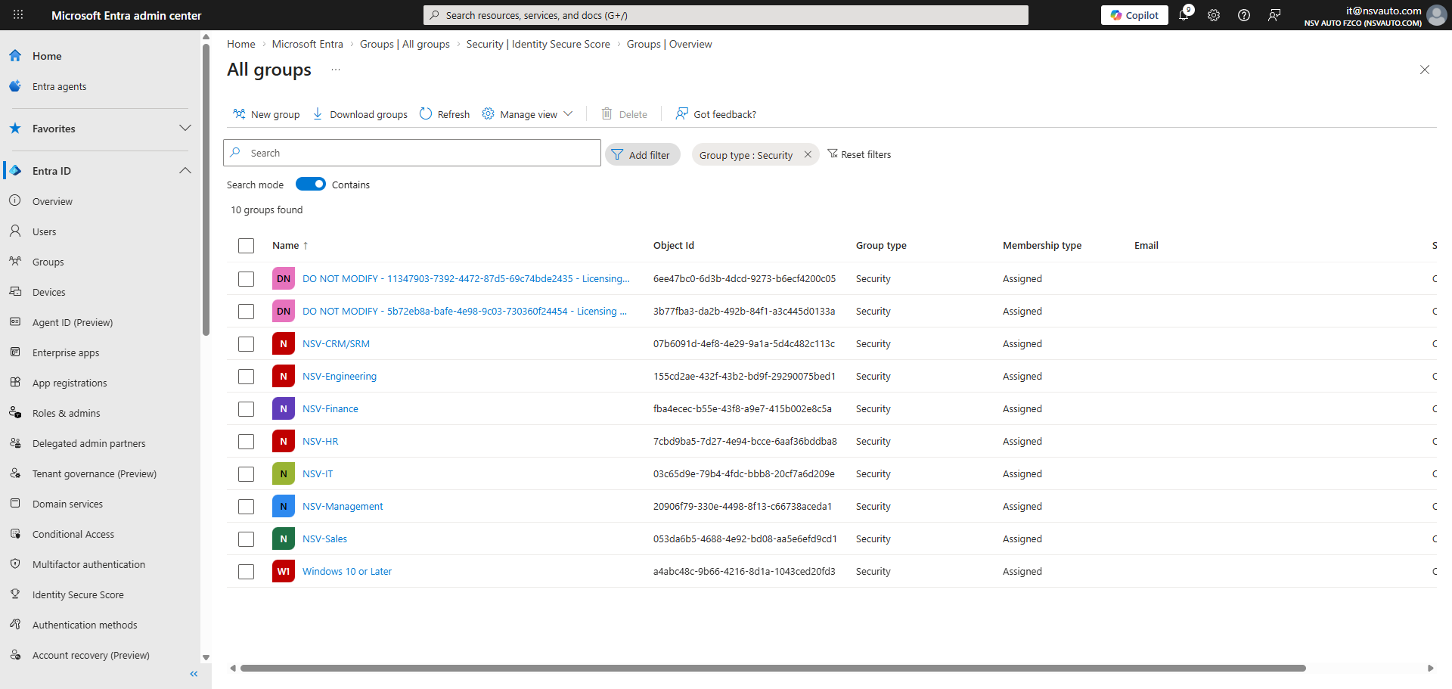This screenshot has height=689, width=1452.
Task: Remove the Group type Security filter
Action: (x=808, y=154)
